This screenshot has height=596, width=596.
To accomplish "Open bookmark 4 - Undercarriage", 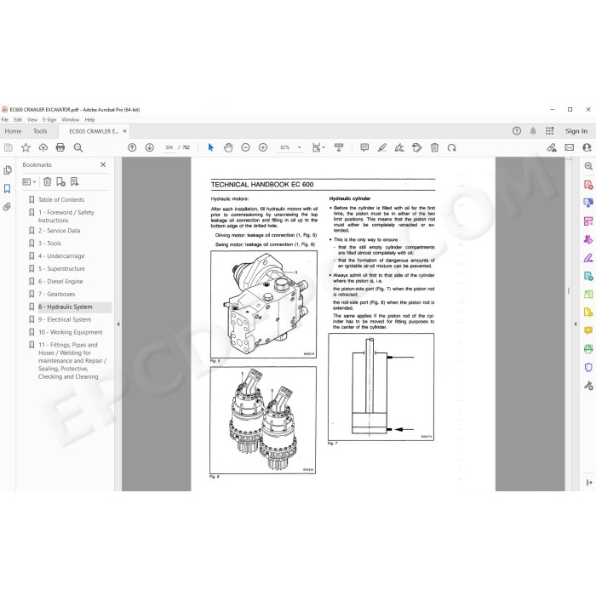I will coord(61,256).
